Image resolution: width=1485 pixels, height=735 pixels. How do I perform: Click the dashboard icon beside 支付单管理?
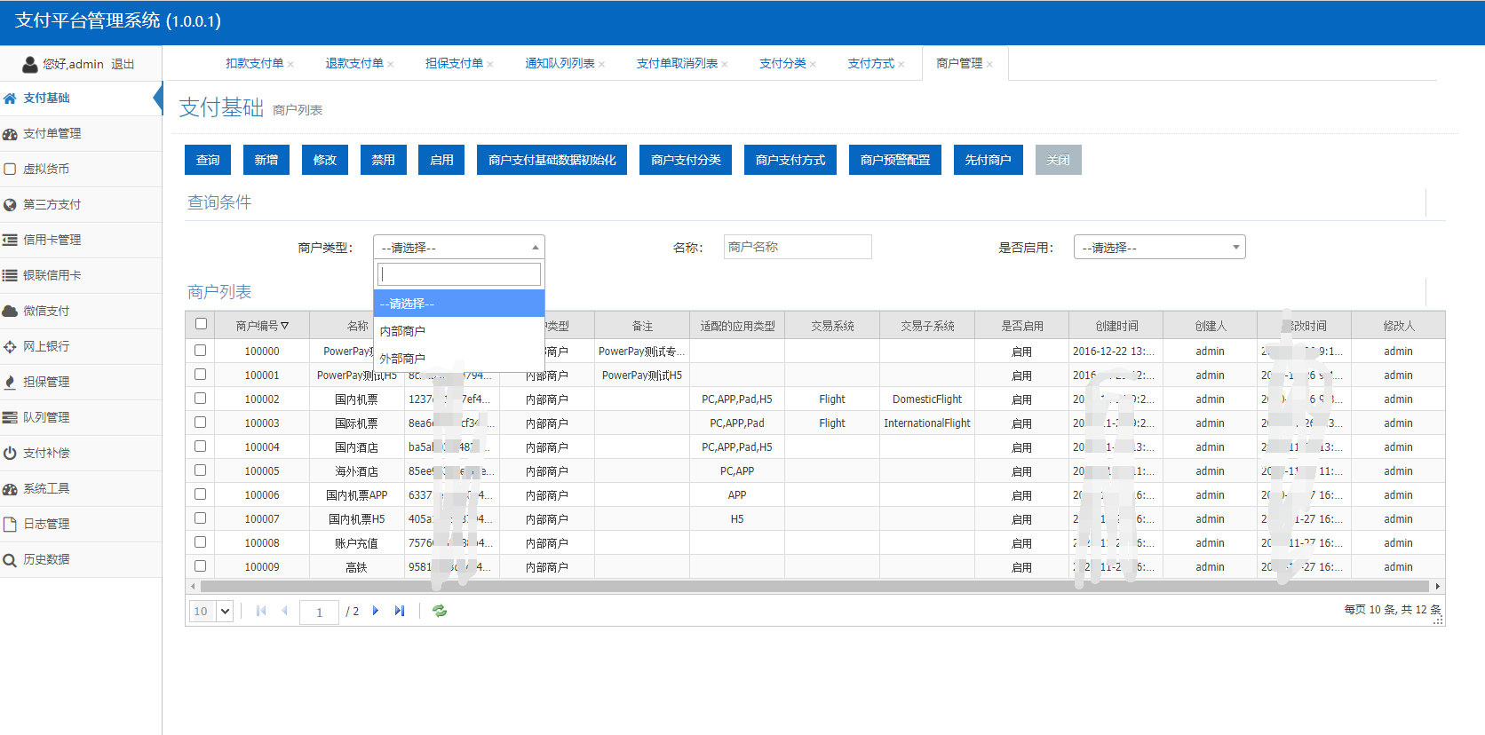click(10, 134)
